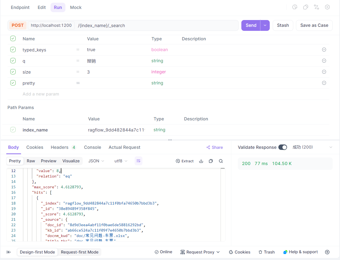Screen dimensions: 340x260
Task: Open the POST method dropdown
Action: 18,25
